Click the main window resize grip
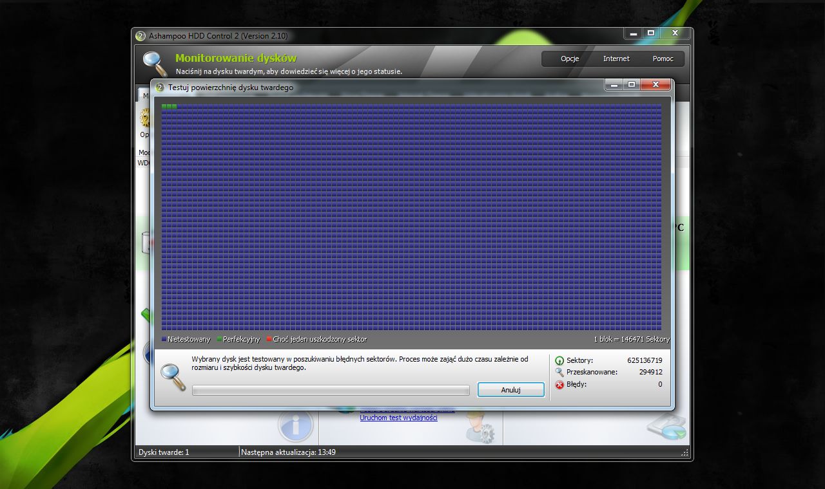Image resolution: width=825 pixels, height=489 pixels. click(684, 453)
